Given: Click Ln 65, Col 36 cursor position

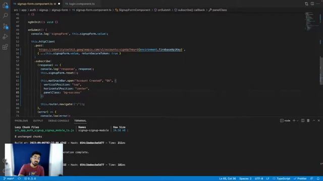Looking at the screenshot, I should [228, 178].
